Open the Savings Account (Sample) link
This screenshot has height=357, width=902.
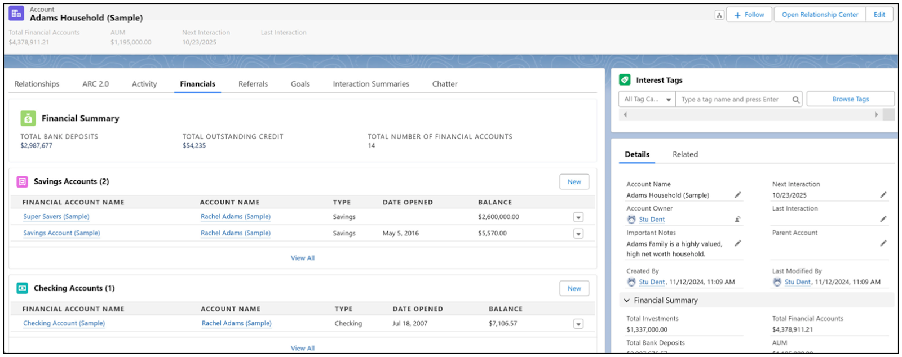click(x=61, y=233)
